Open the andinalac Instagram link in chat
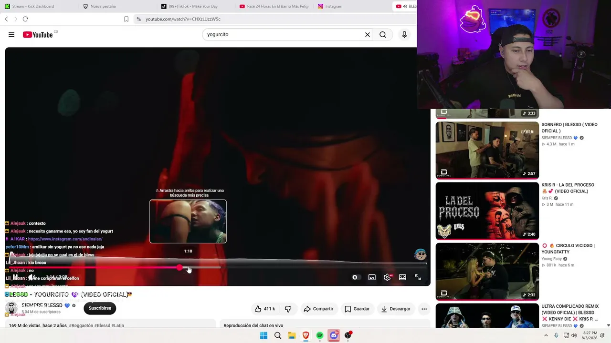611x343 pixels. click(x=65, y=239)
